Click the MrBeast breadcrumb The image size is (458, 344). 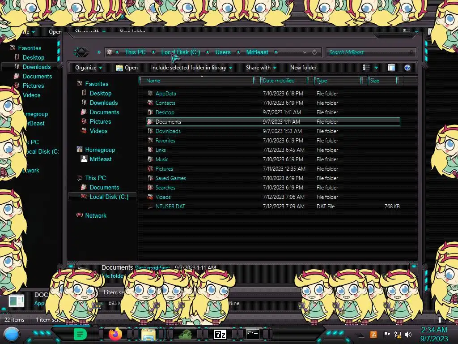click(x=257, y=52)
